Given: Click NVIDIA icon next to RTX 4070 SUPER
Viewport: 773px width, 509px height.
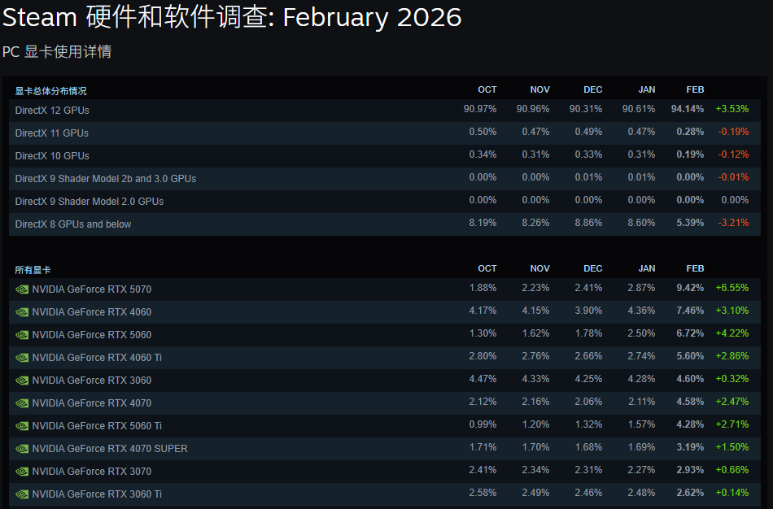Looking at the screenshot, I should (x=22, y=449).
